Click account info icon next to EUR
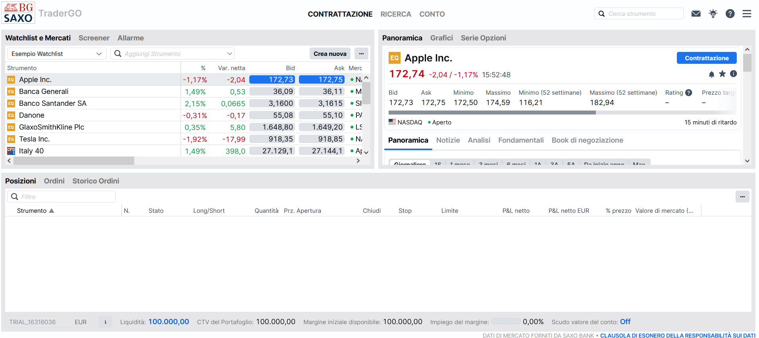 point(105,322)
